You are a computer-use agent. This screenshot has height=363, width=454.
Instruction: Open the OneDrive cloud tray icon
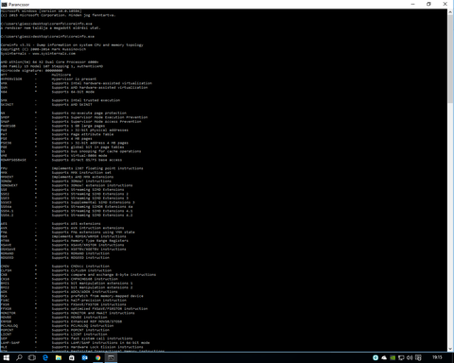(384, 357)
